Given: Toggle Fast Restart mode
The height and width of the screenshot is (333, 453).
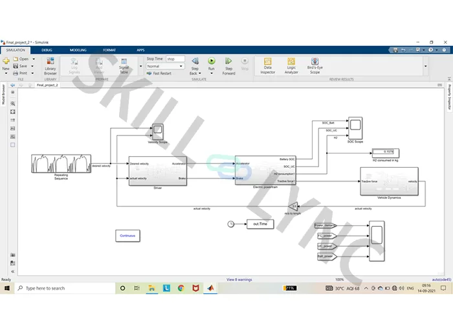Looking at the screenshot, I should point(159,73).
